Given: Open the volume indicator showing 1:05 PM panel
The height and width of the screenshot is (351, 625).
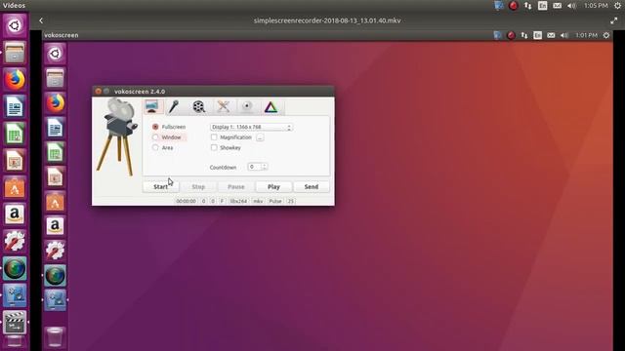Looking at the screenshot, I should click(x=571, y=6).
